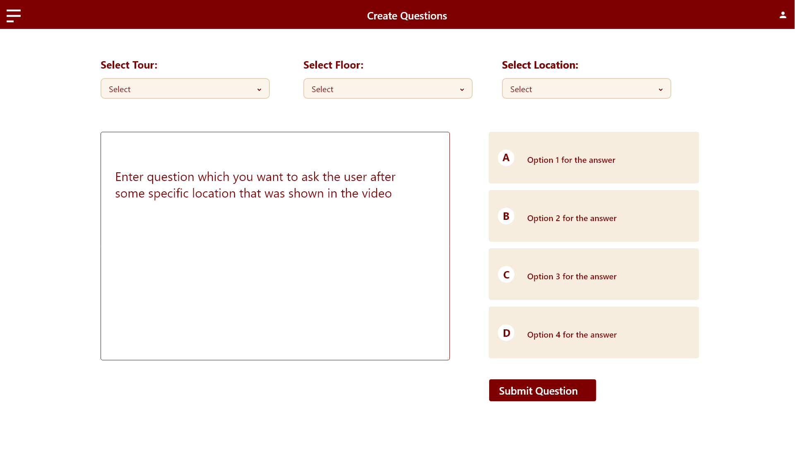Screen dimensions: 795x457
Task: Open the hamburger navigation menu
Action: pyautogui.click(x=14, y=16)
